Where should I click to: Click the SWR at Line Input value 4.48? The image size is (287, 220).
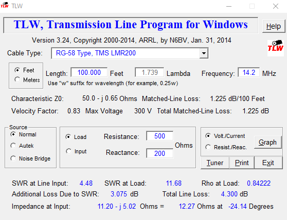86,183
